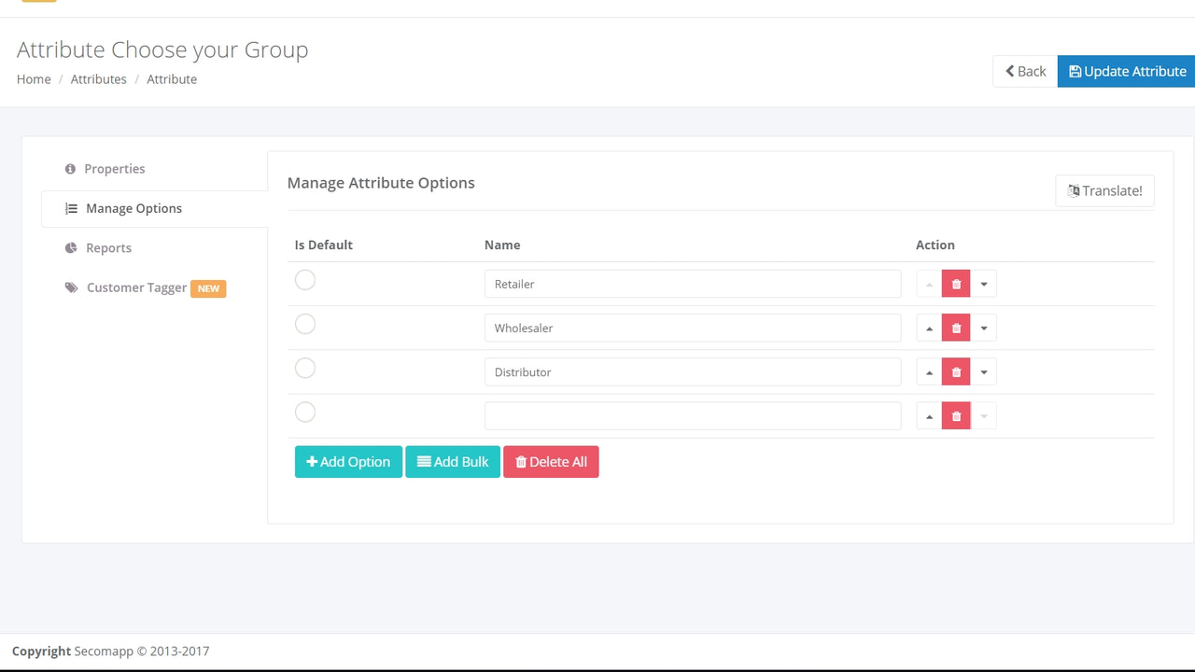The width and height of the screenshot is (1195, 672).
Task: Click the trash icon on the Retailer row
Action: pyautogui.click(x=956, y=283)
